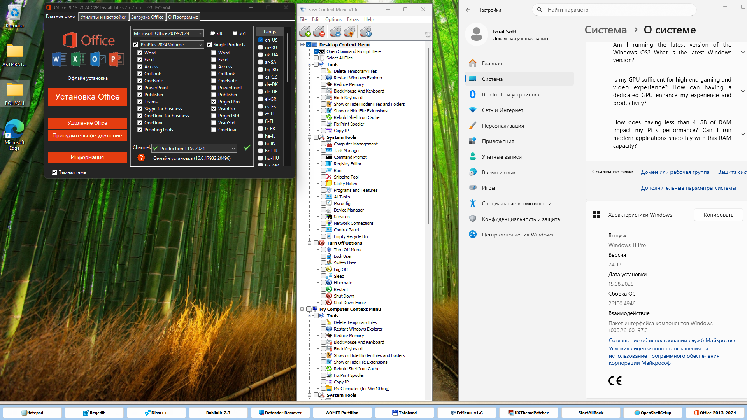747x420 pixels.
Task: Click Установка Office button
Action: (x=88, y=97)
